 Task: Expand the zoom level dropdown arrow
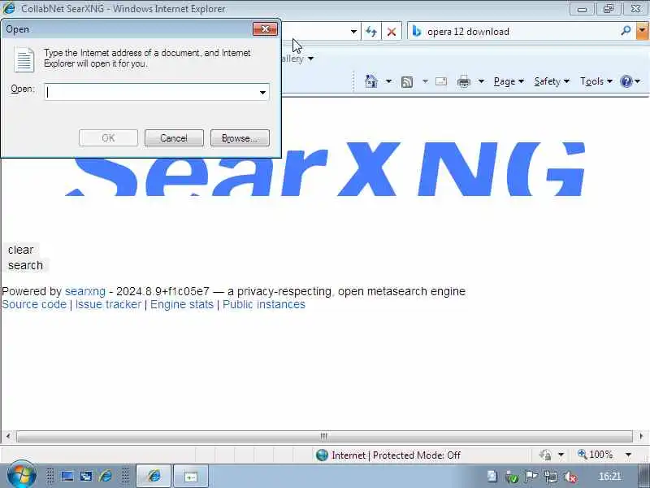[x=628, y=455]
